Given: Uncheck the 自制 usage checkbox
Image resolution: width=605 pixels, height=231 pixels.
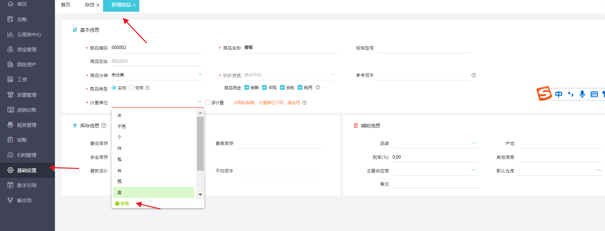Looking at the screenshot, I should point(282,88).
